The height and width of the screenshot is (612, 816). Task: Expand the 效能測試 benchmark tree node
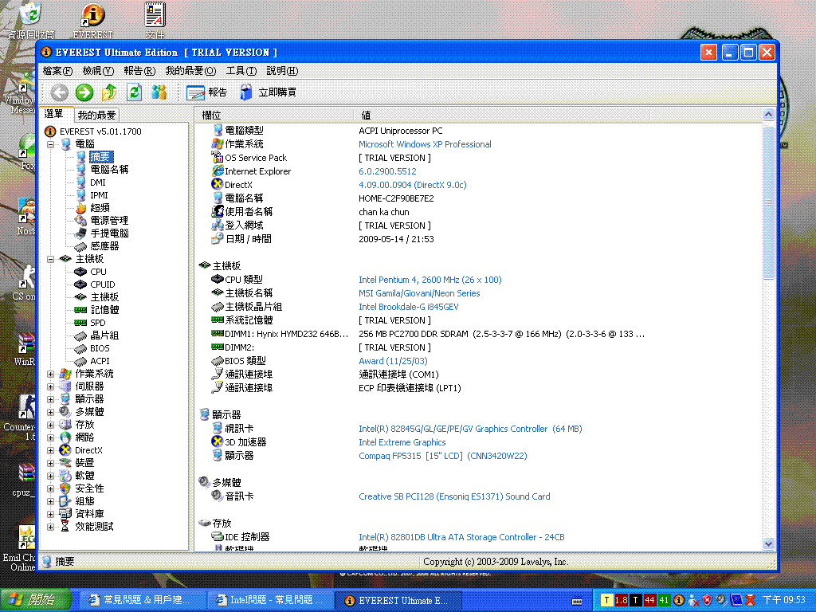[51, 527]
